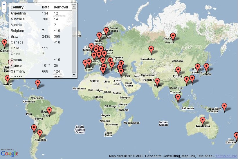
Task: Select Germany in the country list
Action: point(41,71)
